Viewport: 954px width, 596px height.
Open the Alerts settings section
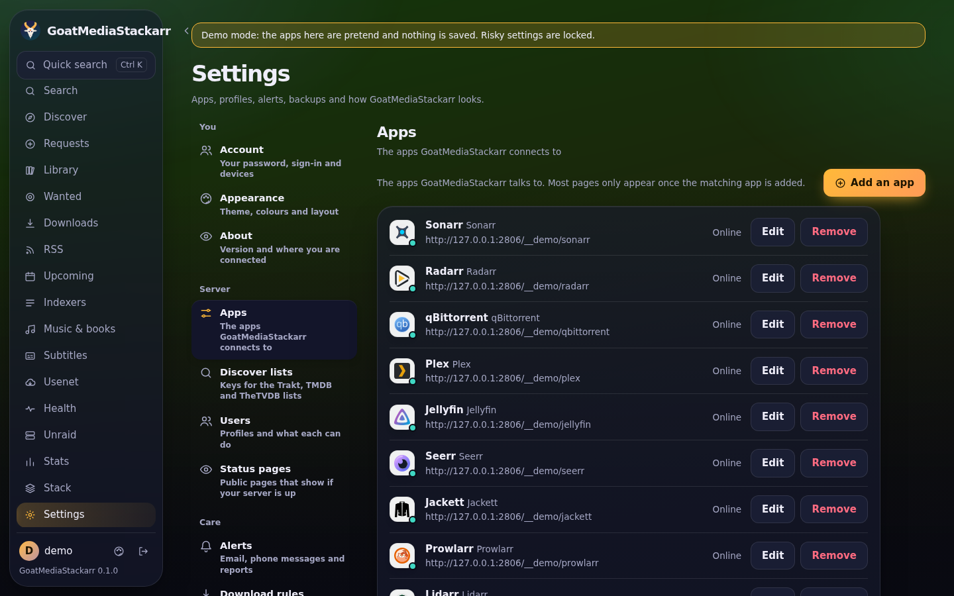coord(274,557)
